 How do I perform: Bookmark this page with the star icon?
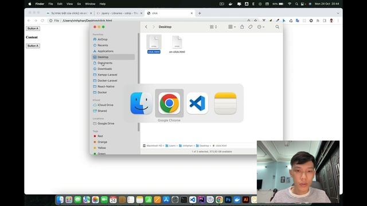pyautogui.click(x=256, y=21)
